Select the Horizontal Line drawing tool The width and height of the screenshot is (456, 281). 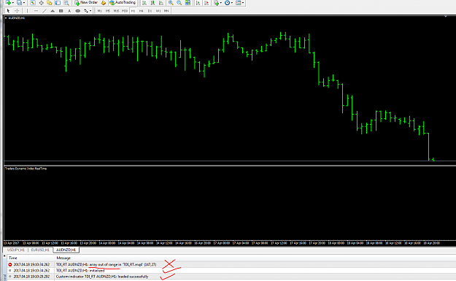point(36,11)
